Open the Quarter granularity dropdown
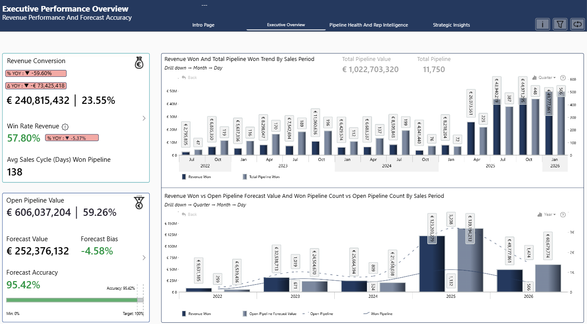The height and width of the screenshot is (324, 587). [547, 78]
